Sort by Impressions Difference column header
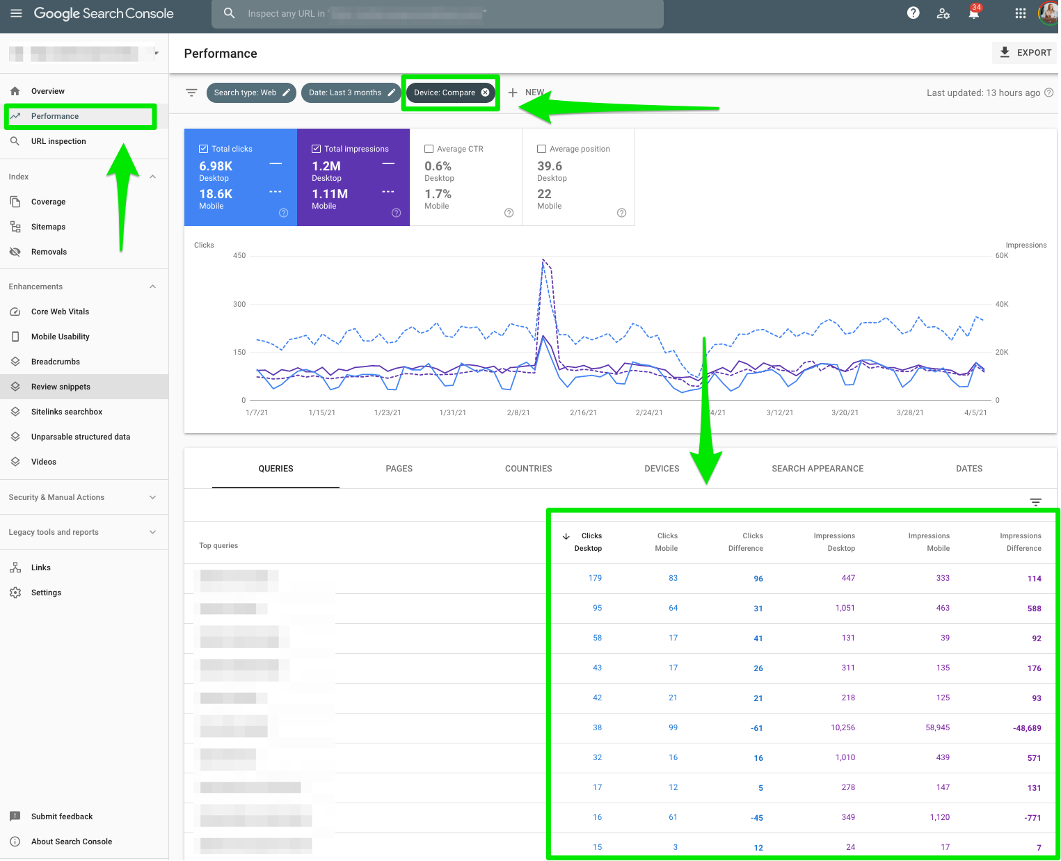1061x861 pixels. (x=1021, y=542)
